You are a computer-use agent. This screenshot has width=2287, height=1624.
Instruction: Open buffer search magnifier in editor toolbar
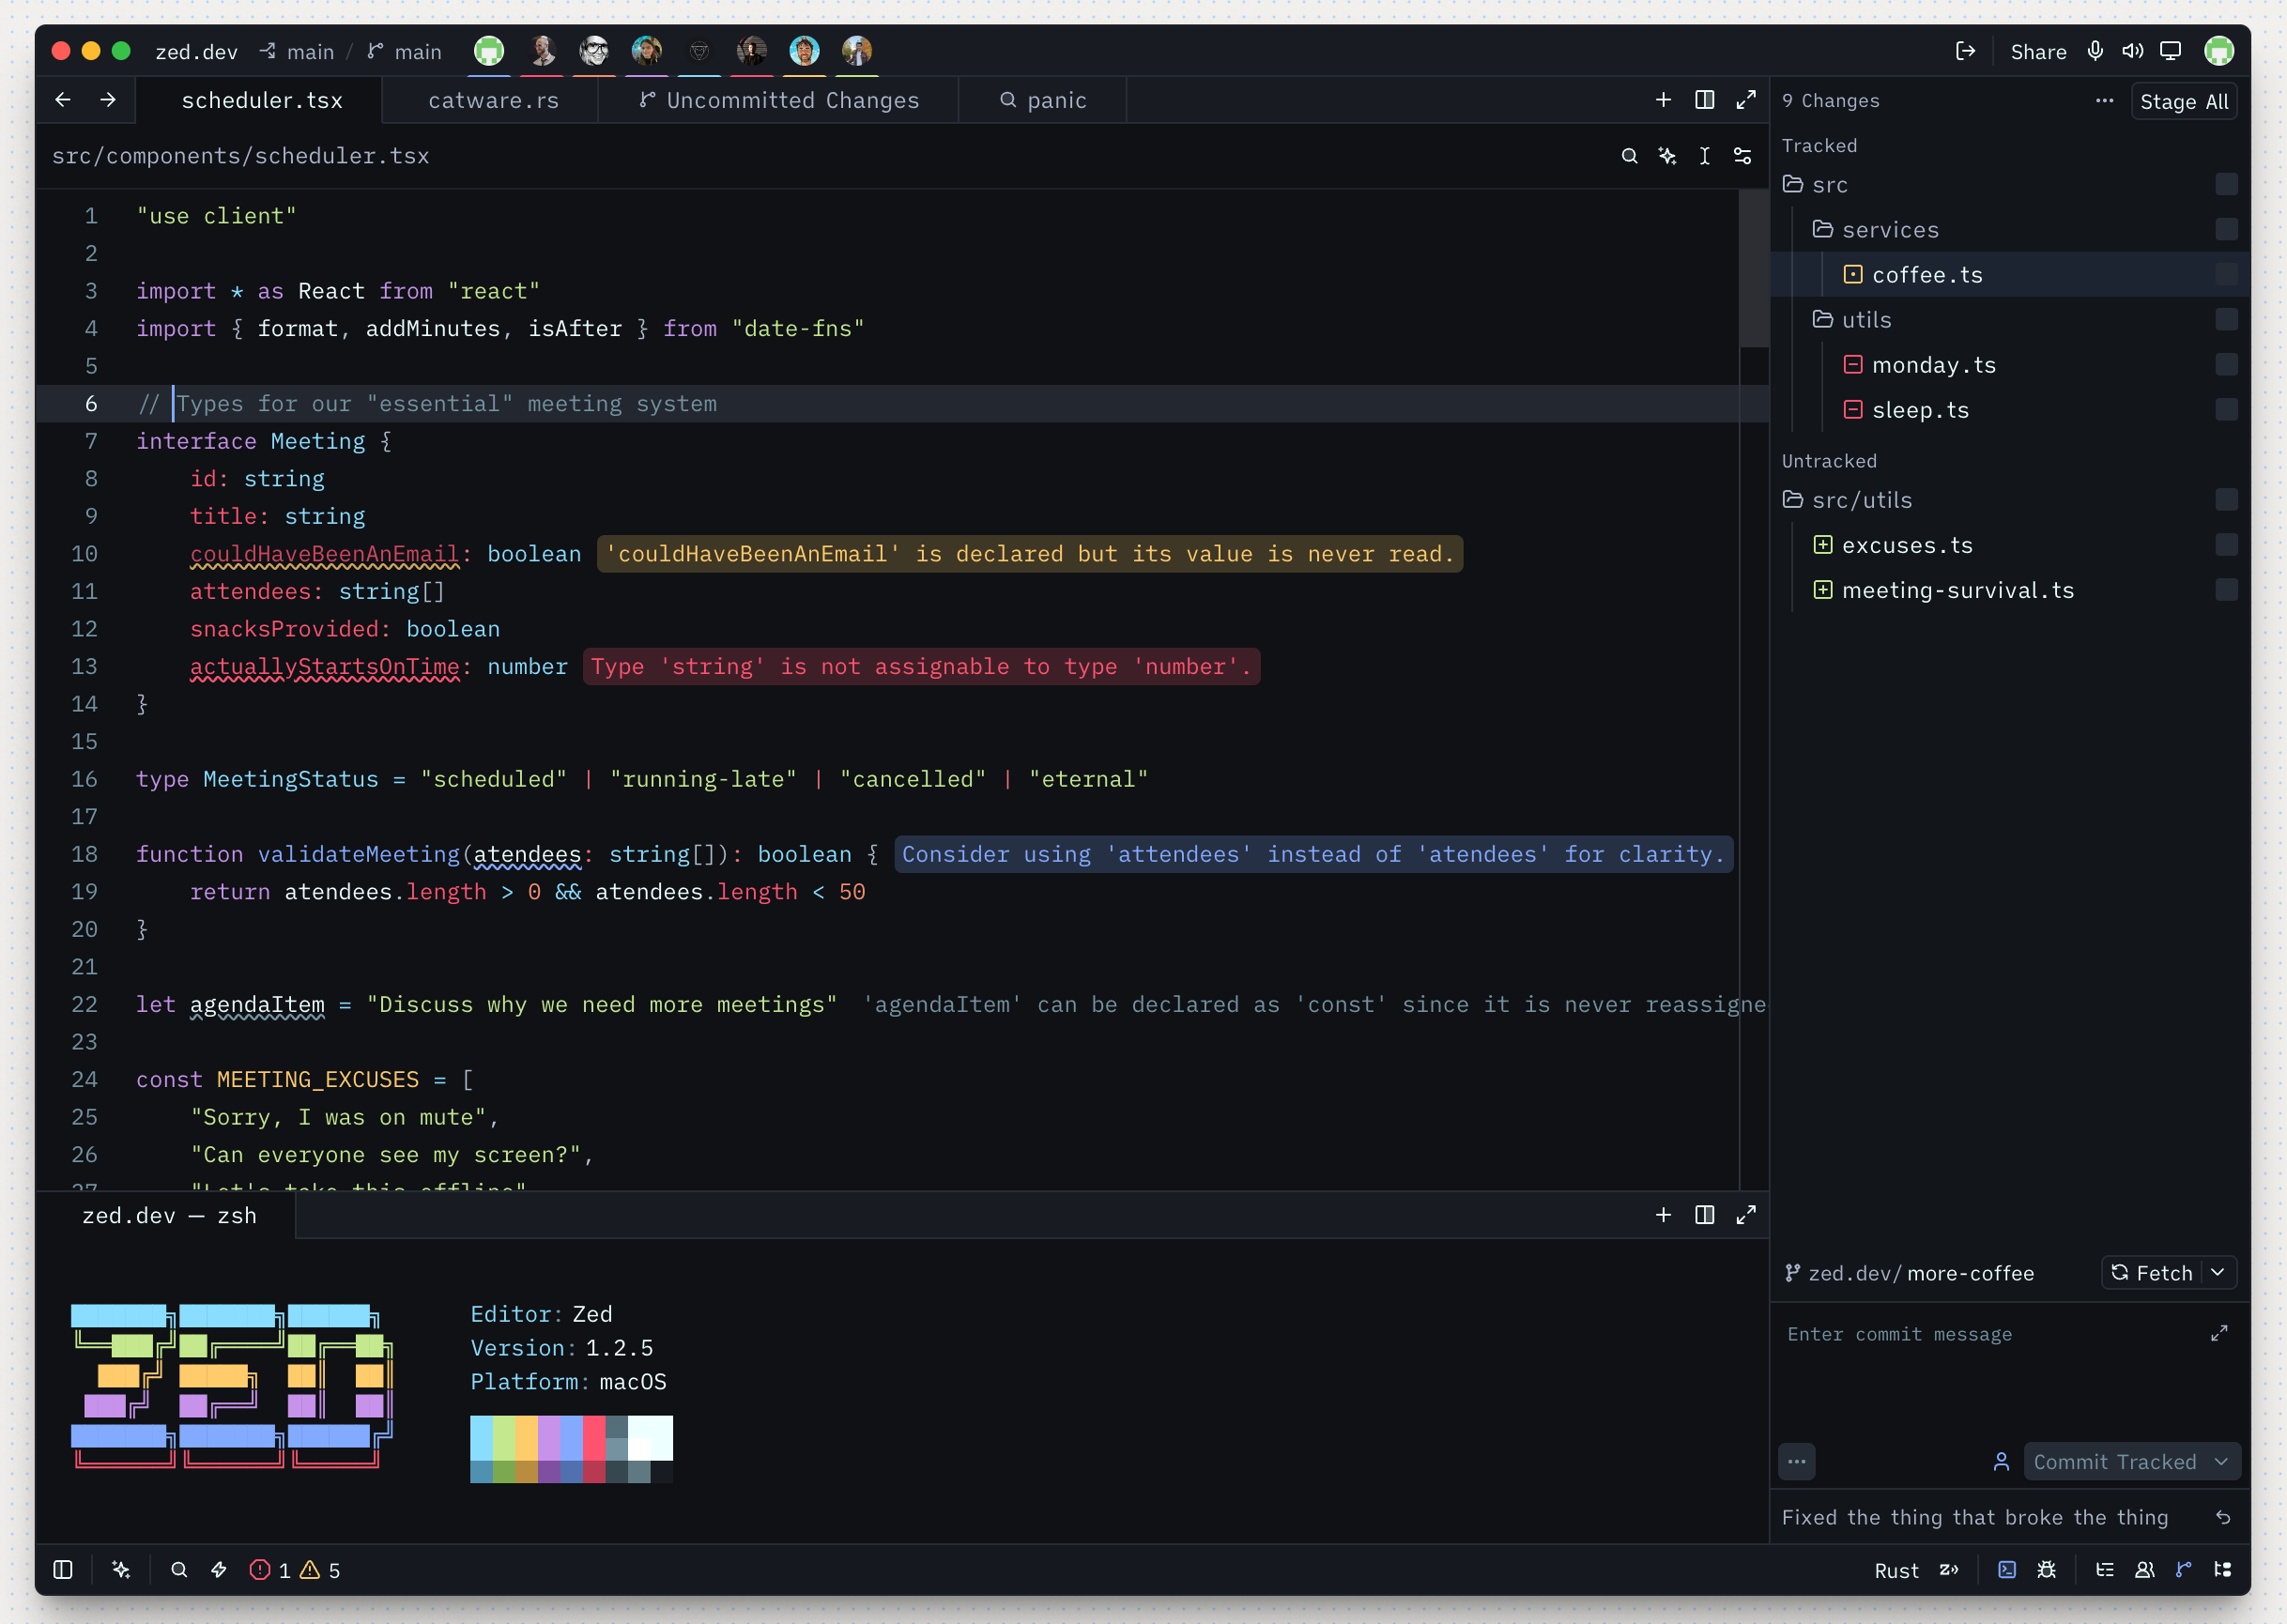point(1629,156)
